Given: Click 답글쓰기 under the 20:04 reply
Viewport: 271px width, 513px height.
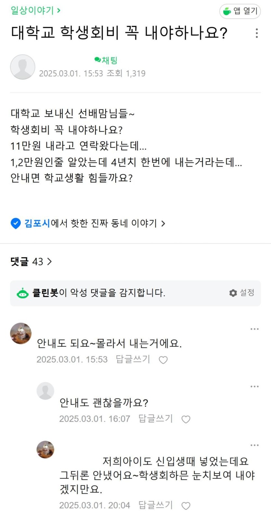Looking at the screenshot, I should [155, 505].
